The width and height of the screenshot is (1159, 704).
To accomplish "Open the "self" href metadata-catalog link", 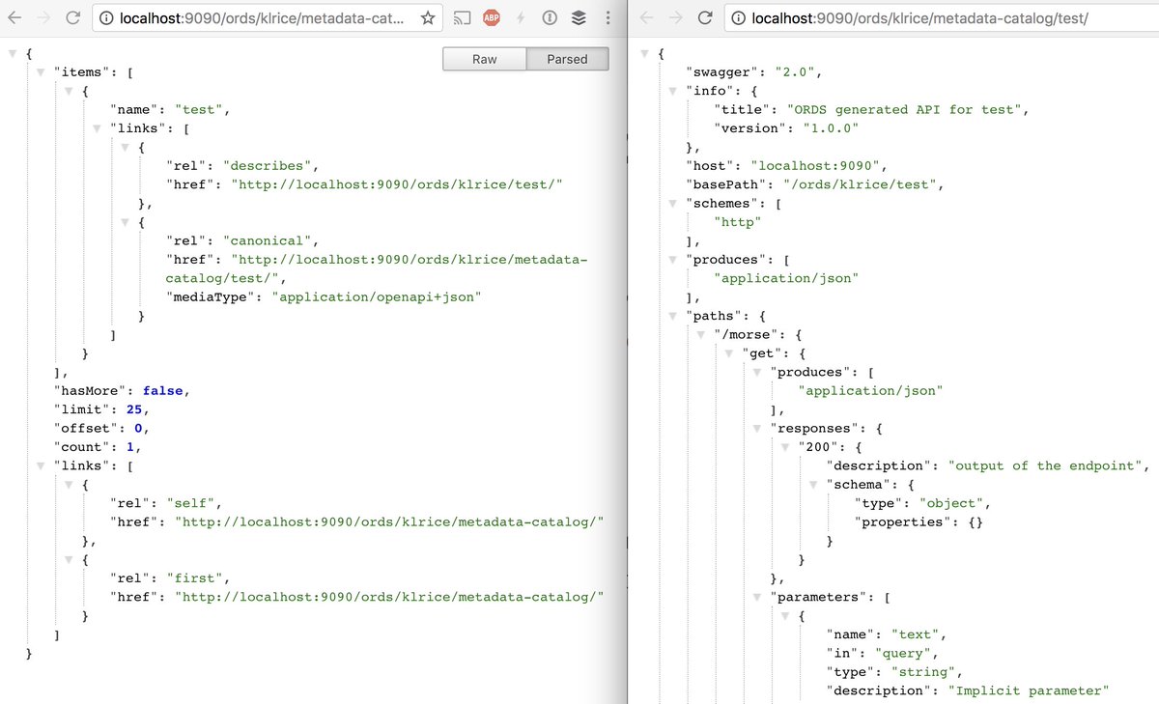I will (389, 521).
